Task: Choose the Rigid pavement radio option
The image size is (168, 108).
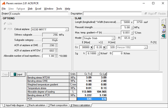Action: [146, 13]
